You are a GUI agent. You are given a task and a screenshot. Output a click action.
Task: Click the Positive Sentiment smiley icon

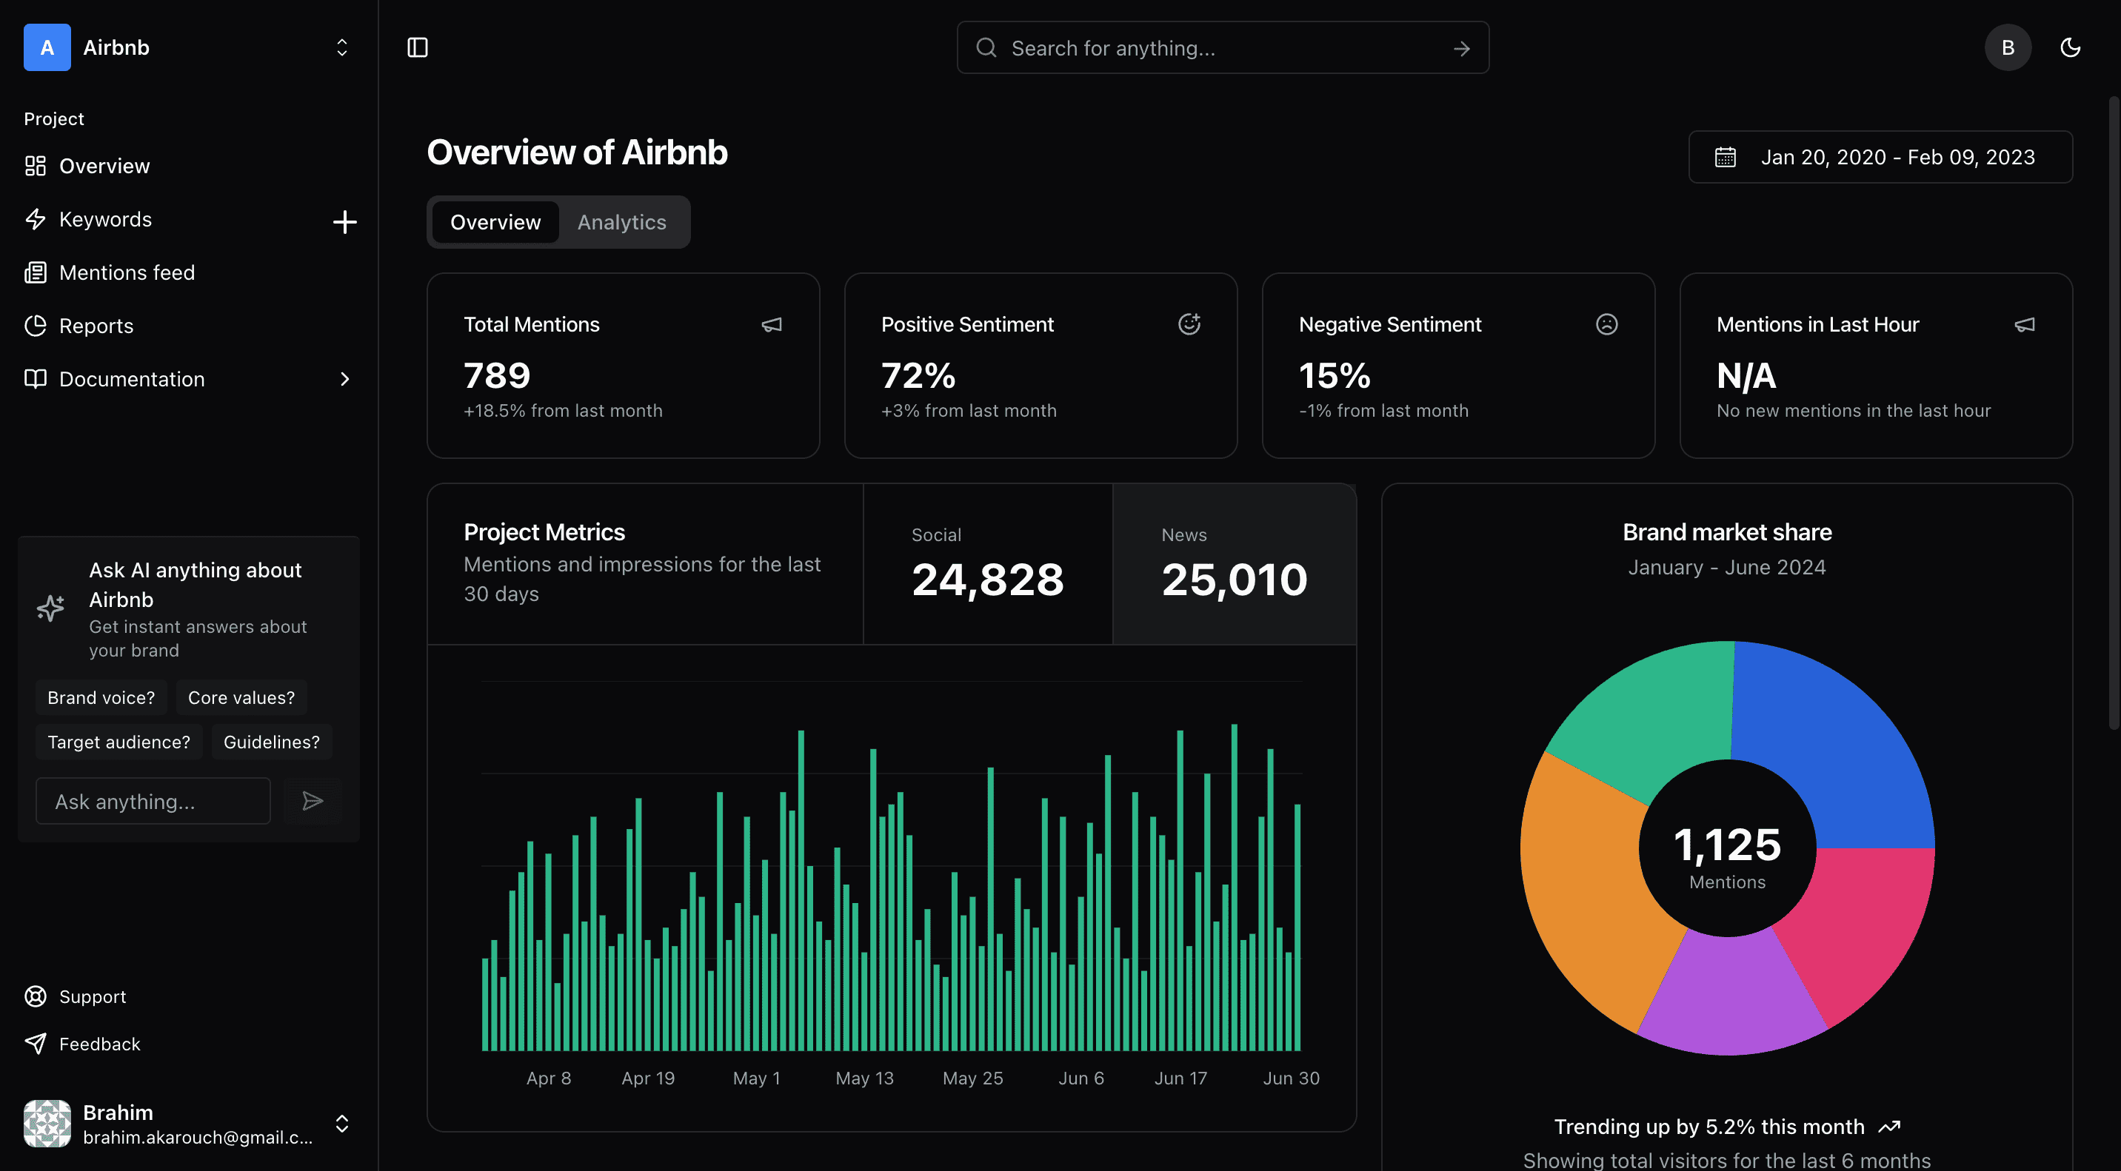pyautogui.click(x=1189, y=324)
